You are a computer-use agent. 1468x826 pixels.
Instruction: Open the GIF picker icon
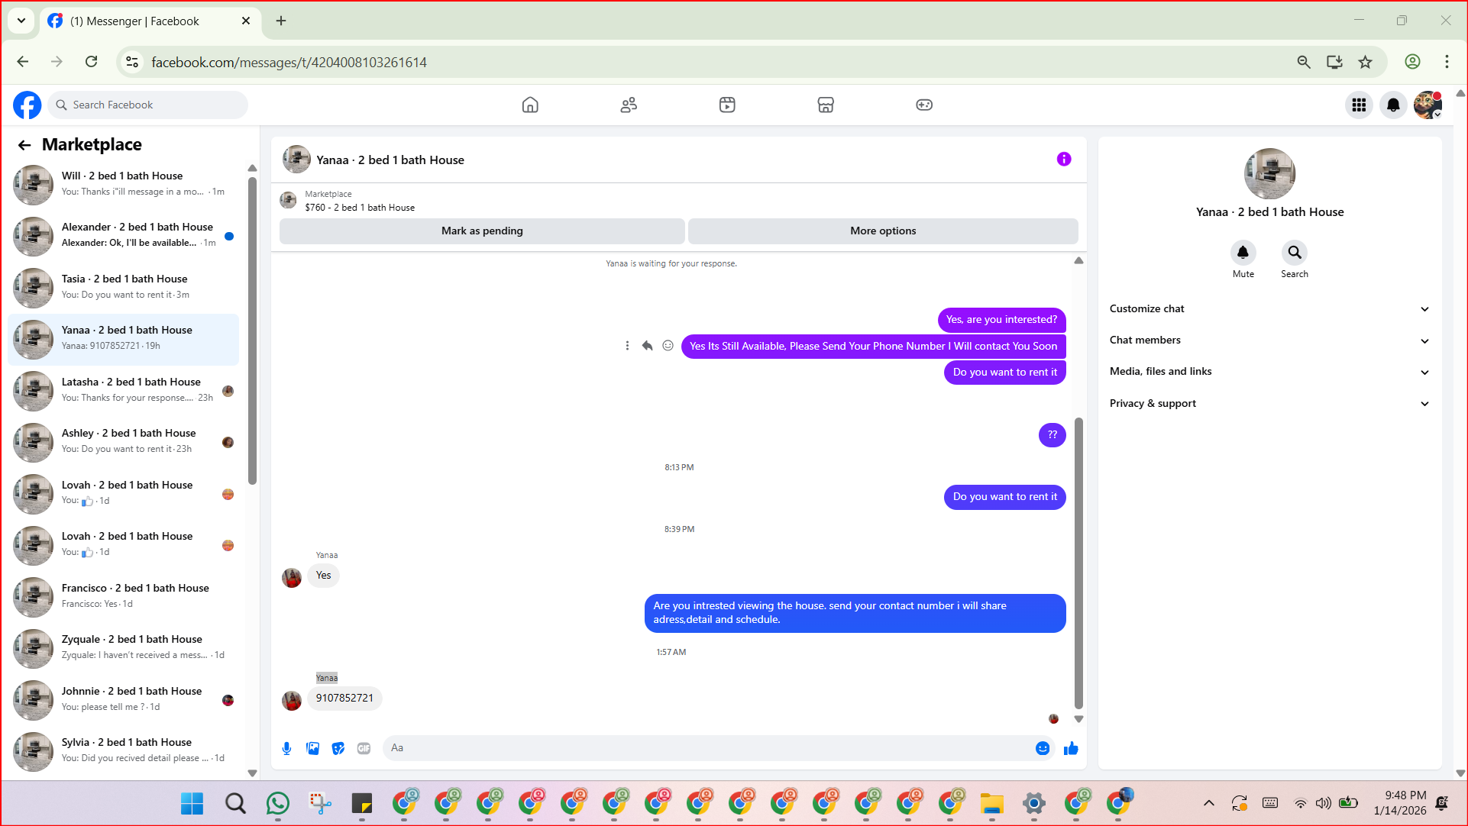[364, 748]
